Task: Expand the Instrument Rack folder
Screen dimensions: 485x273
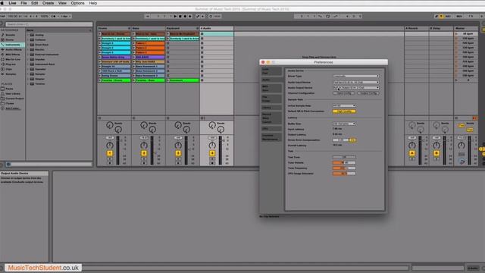Action: 28,64
